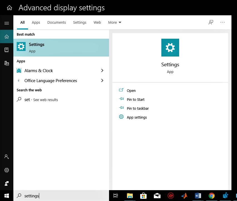
Task: Open the blue cubes app in taskbar
Action: 225,196
